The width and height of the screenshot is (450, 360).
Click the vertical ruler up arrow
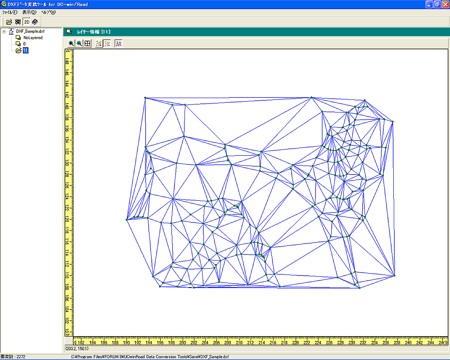[68, 51]
